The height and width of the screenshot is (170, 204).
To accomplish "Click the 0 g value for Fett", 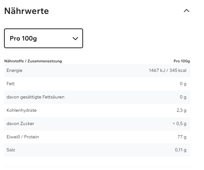I will pyautogui.click(x=183, y=84).
